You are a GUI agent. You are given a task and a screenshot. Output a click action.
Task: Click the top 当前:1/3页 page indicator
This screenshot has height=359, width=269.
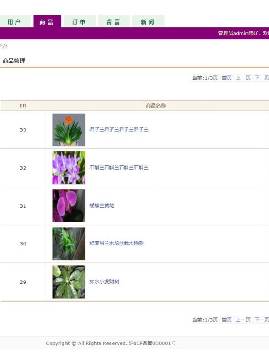205,78
